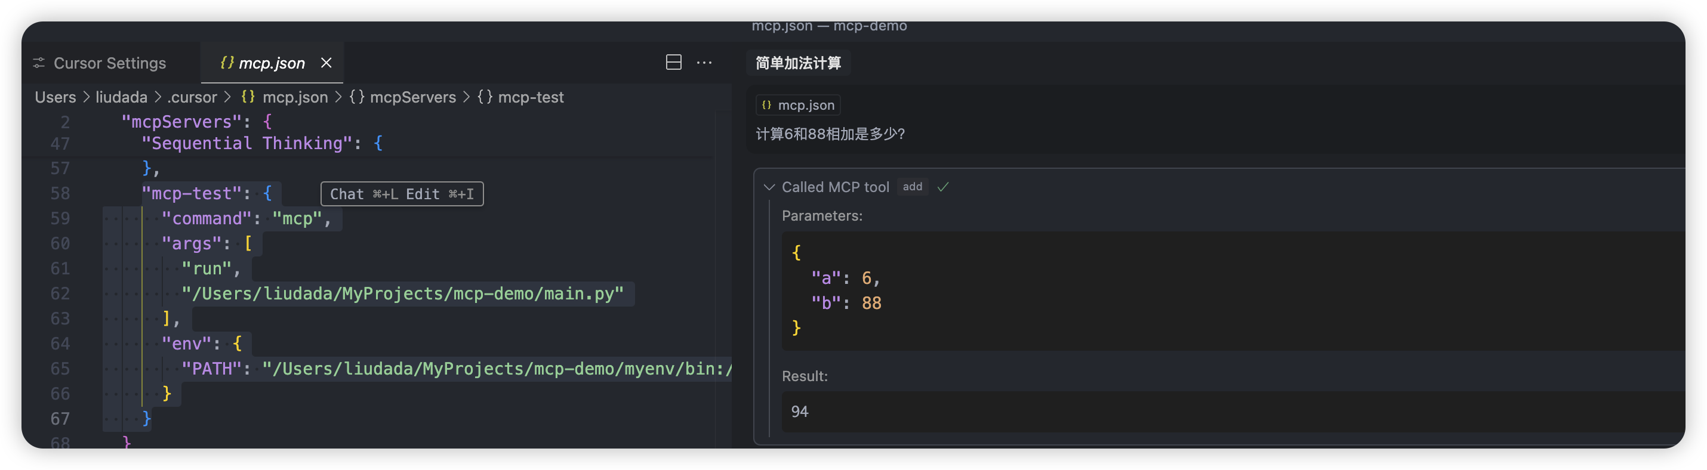This screenshot has width=1707, height=470.
Task: Click line number 47 in the gutter
Action: tap(60, 144)
